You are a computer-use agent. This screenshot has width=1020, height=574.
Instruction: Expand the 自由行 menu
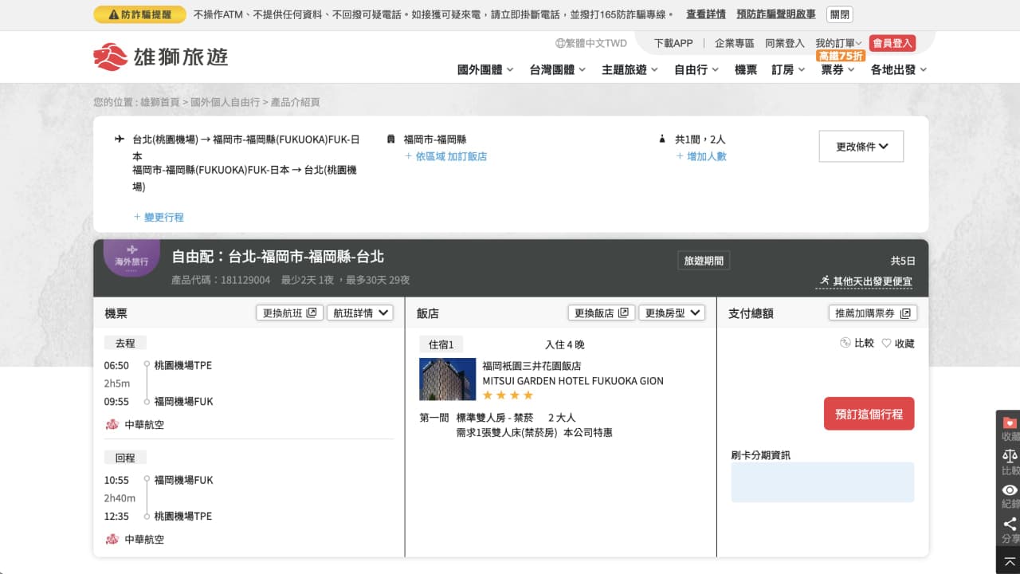697,69
